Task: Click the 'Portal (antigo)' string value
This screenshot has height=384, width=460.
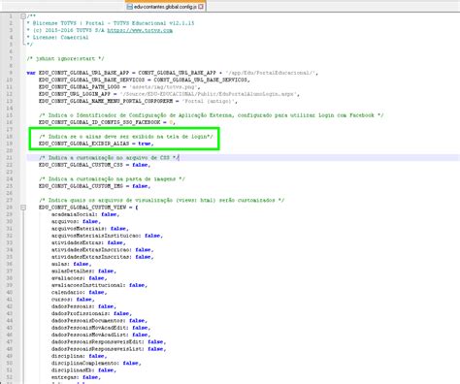Action: click(210, 101)
